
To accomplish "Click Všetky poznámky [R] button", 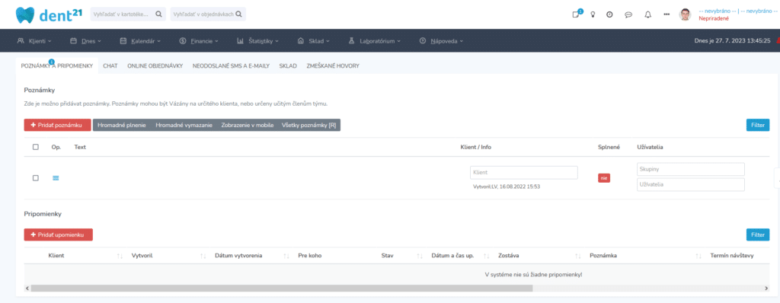I will (x=309, y=125).
